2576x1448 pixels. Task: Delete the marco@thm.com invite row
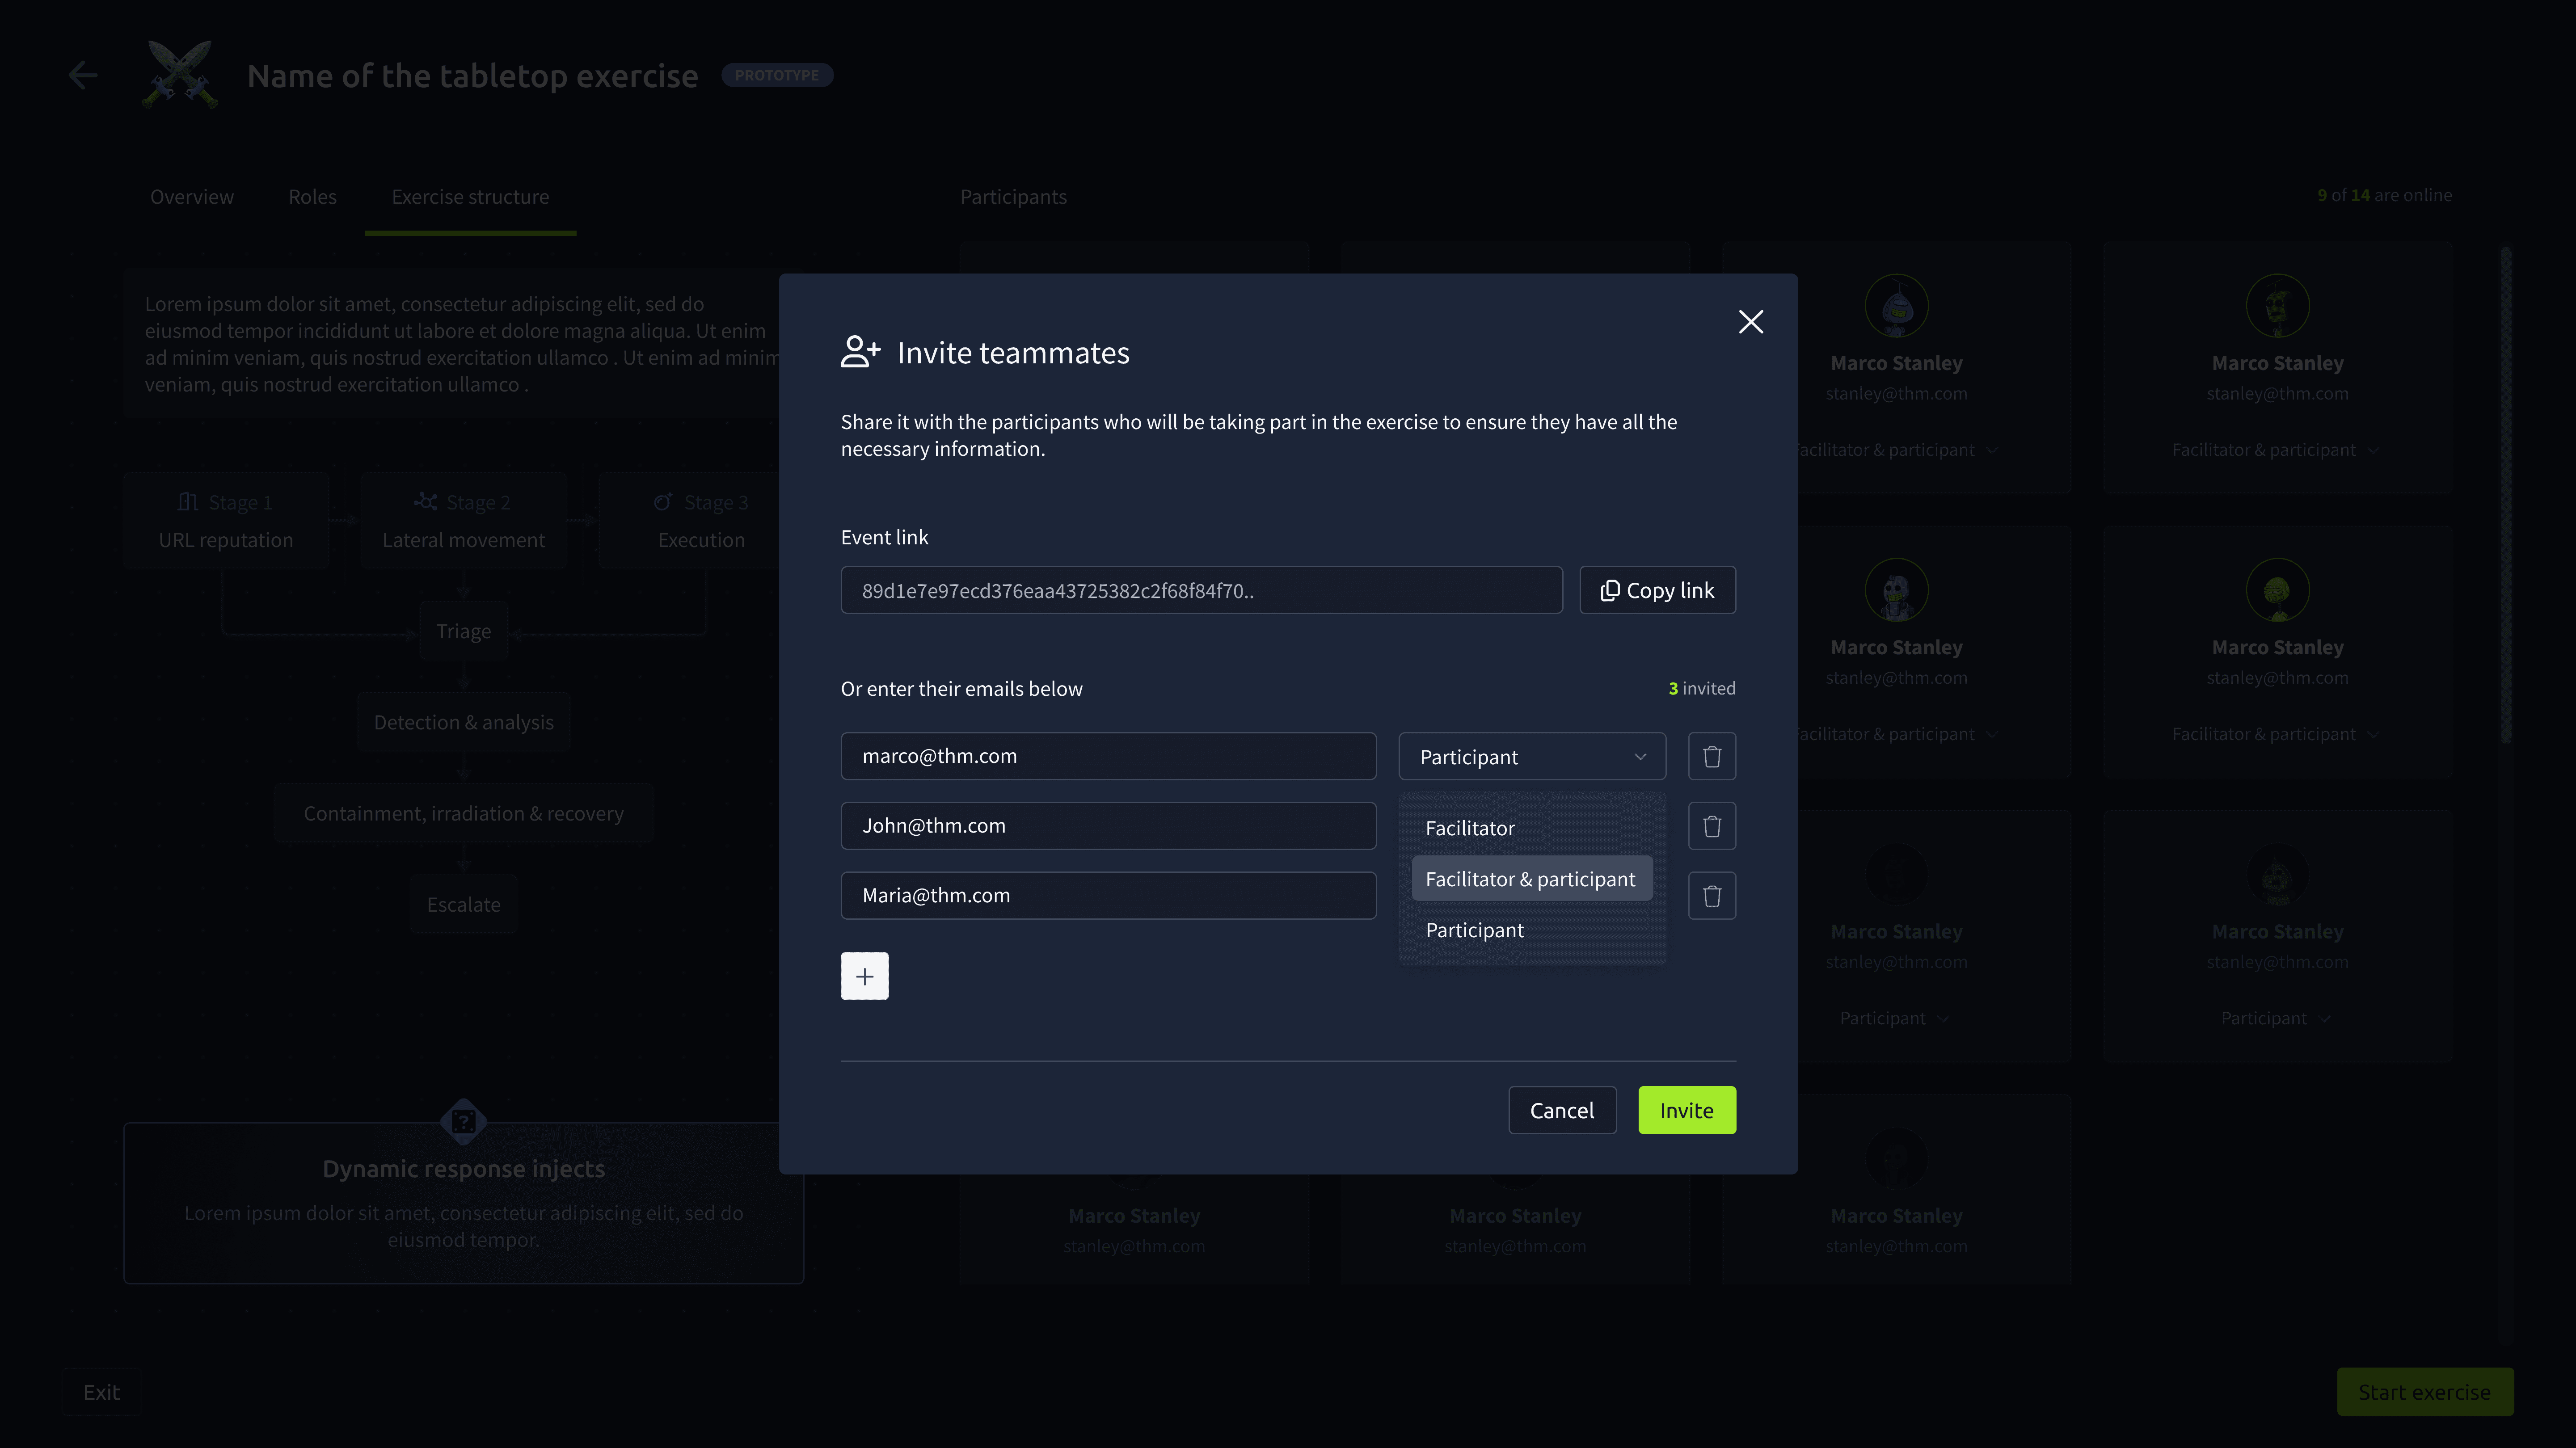1711,756
